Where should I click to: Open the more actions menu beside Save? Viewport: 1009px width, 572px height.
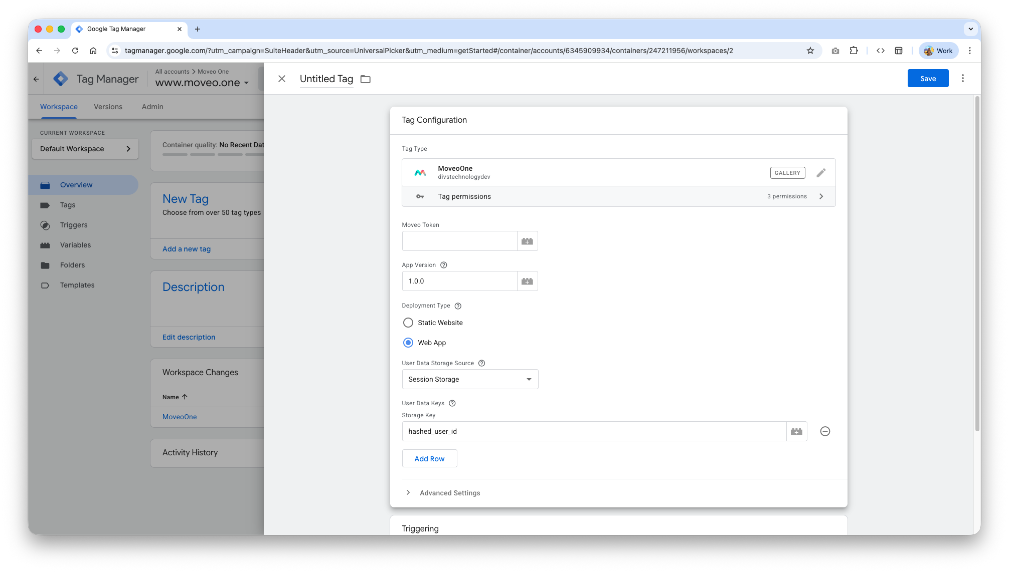click(x=962, y=79)
